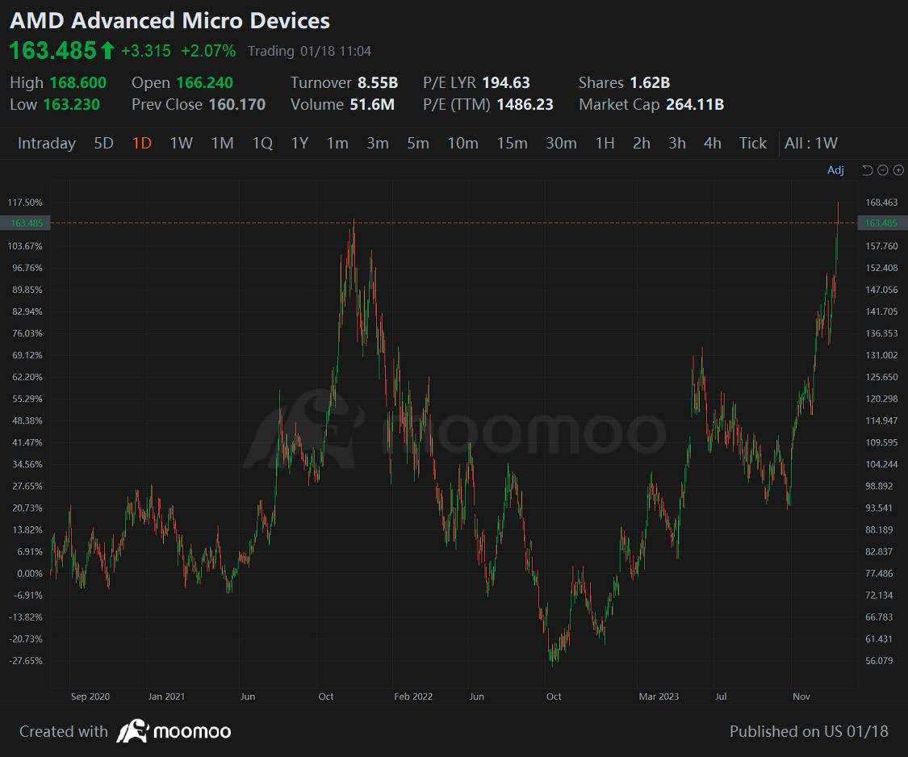
Task: Switch to the 1H hourly chart
Action: [605, 143]
